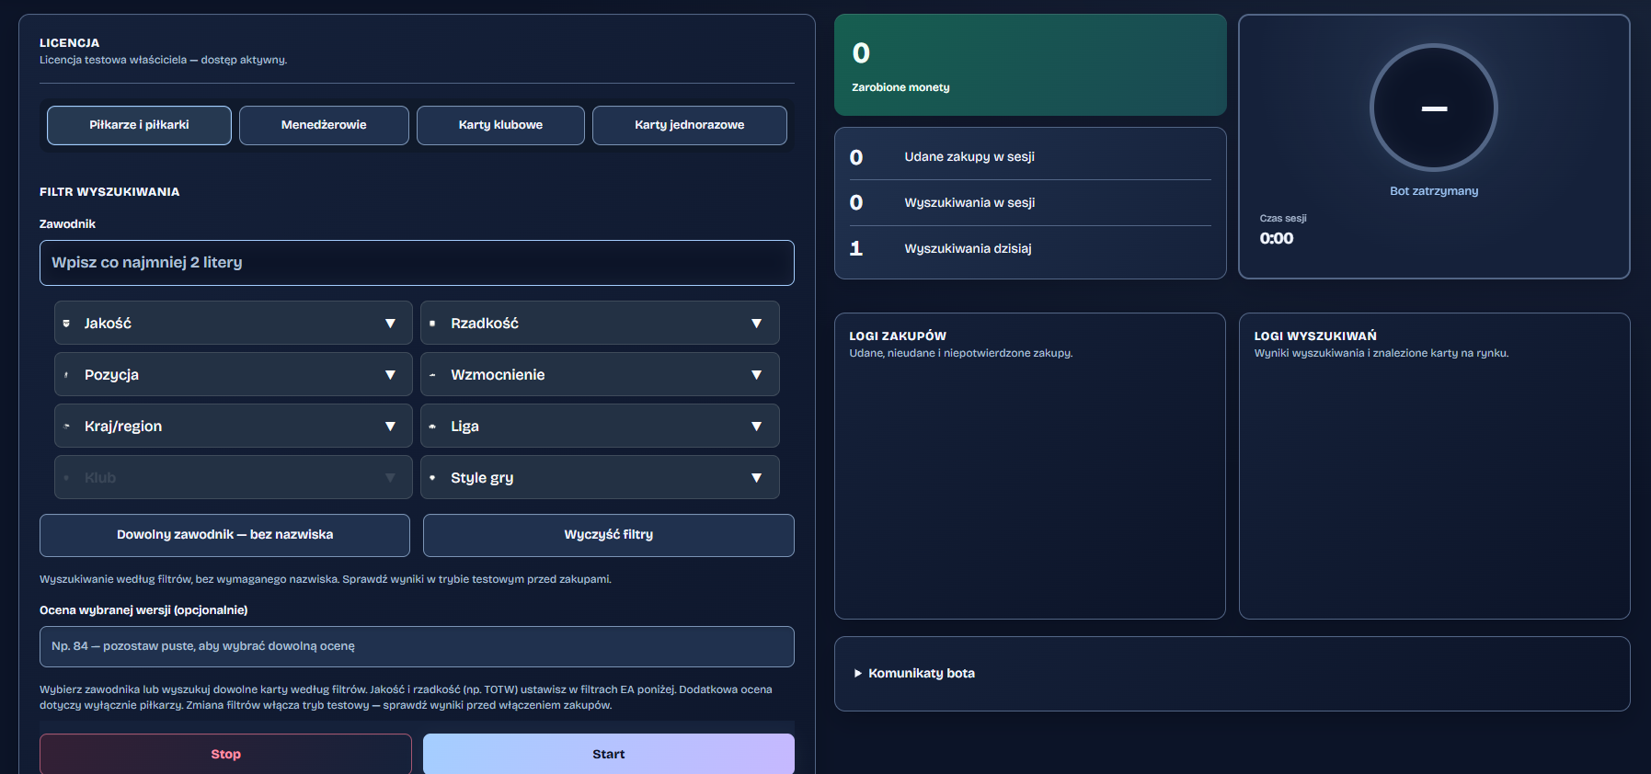Click the 'Wyszukiwania dzisiaj' text

(968, 248)
